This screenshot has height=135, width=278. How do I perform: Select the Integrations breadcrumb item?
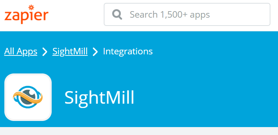(x=128, y=51)
